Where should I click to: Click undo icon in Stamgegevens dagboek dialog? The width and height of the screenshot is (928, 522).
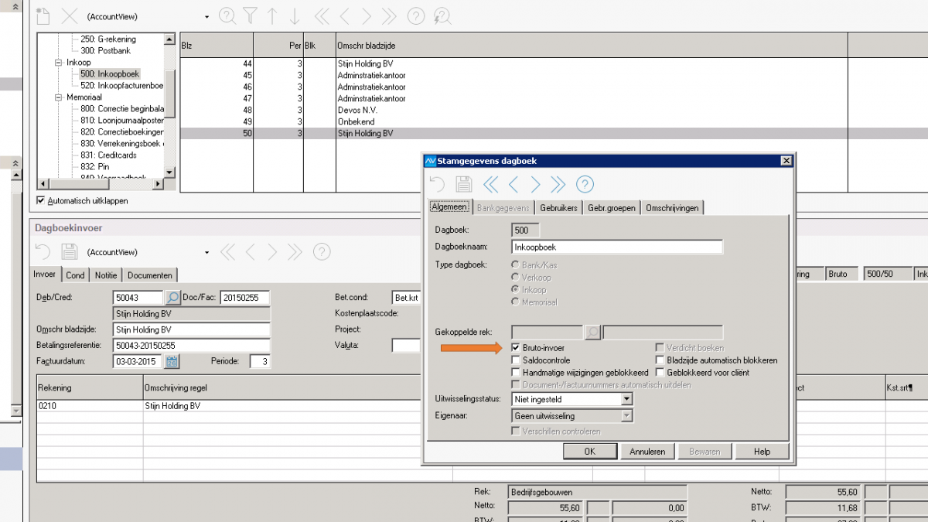(438, 184)
